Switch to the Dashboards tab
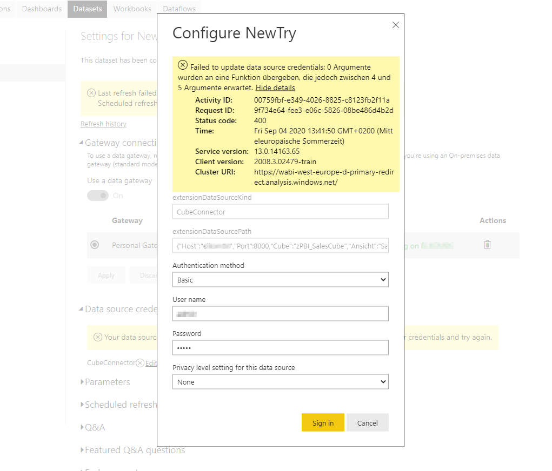The width and height of the screenshot is (552, 471). click(42, 9)
